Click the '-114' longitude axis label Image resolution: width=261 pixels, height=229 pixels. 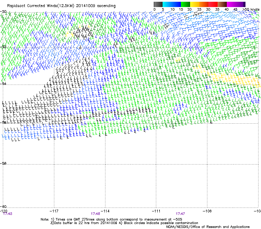point(105,211)
